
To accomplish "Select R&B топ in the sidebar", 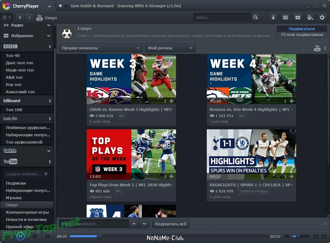I will (x=14, y=77).
